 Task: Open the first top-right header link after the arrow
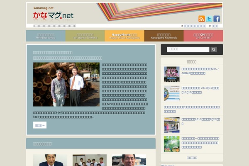195,26
